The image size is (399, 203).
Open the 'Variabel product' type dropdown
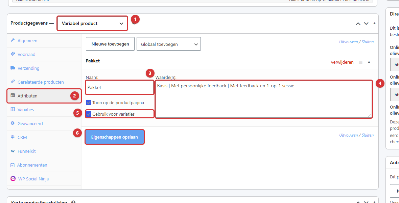(x=92, y=23)
